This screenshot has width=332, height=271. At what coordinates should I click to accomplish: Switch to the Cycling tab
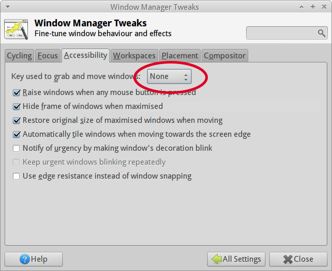click(19, 56)
